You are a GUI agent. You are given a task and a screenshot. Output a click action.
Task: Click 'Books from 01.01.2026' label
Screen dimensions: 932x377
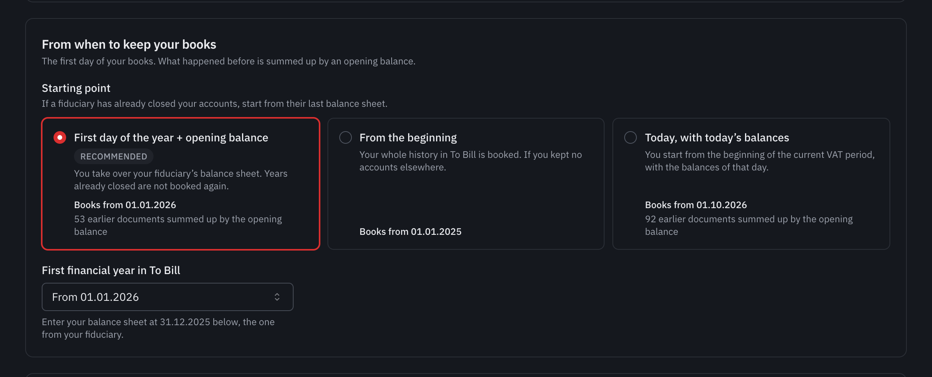click(x=125, y=205)
